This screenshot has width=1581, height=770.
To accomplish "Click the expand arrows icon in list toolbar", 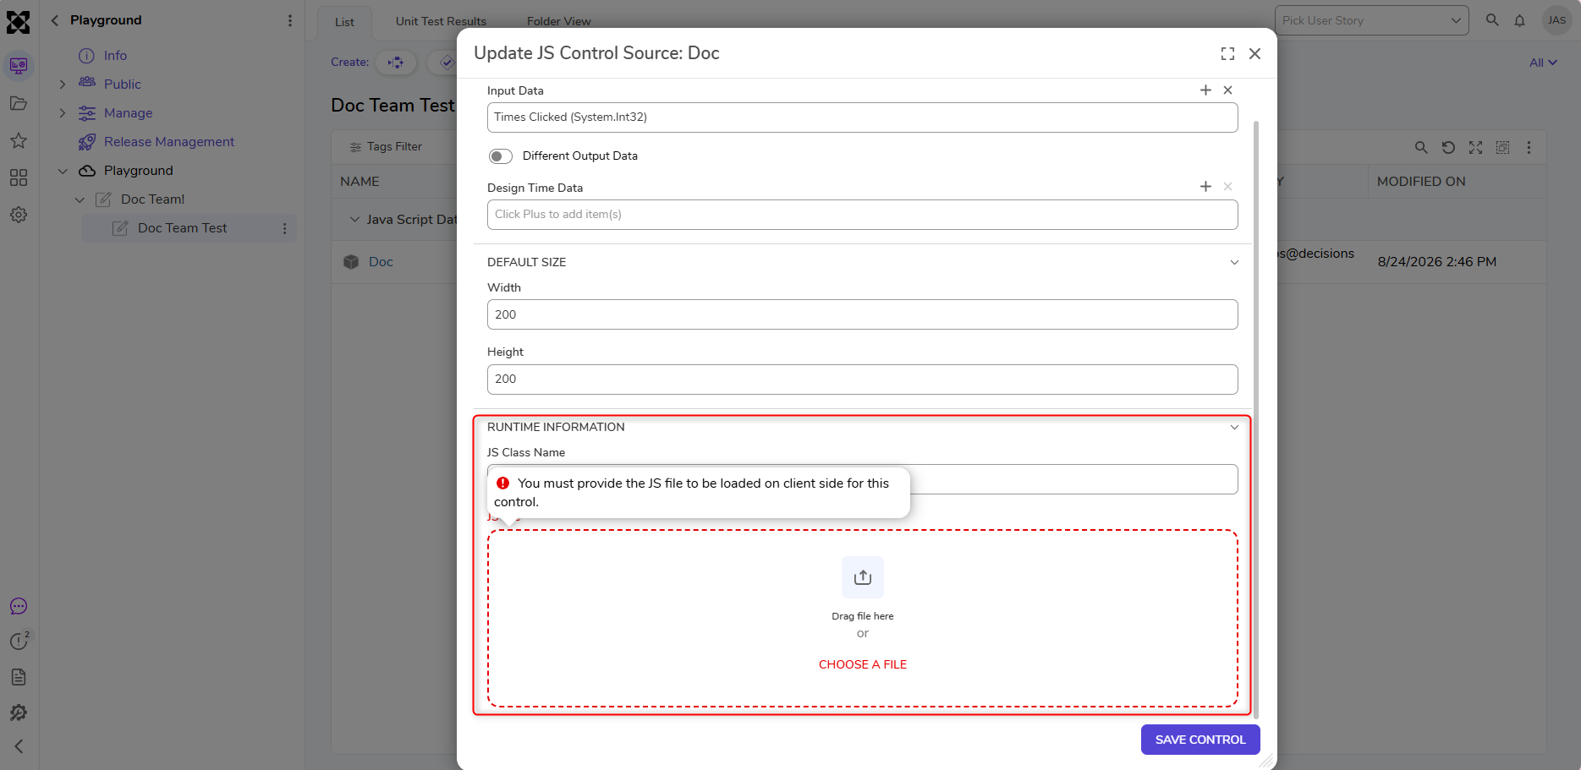I will click(x=1475, y=147).
